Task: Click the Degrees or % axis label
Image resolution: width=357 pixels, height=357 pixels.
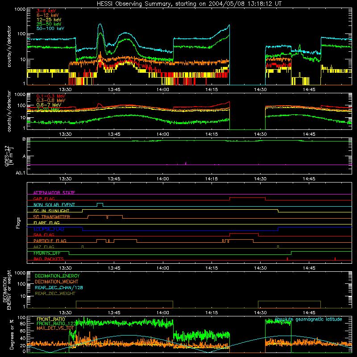Action: (12, 335)
